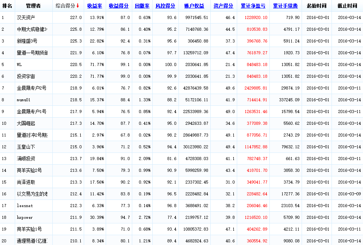Click return rate 30.39%
Viewport: 363px width, 245px height.
[x=97, y=217]
